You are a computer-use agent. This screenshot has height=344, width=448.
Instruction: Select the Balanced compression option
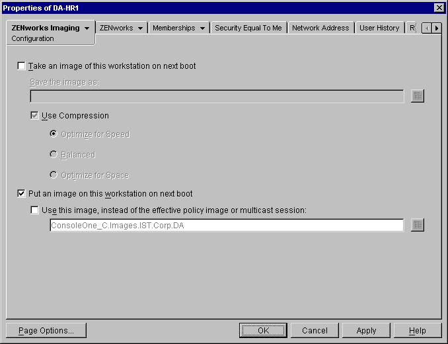pos(54,154)
